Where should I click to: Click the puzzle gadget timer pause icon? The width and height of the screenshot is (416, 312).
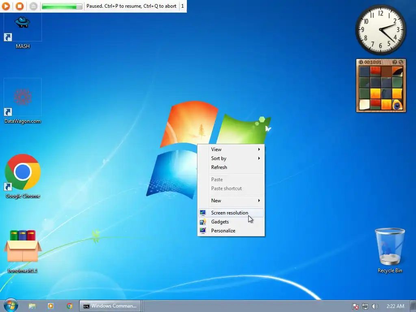point(361,62)
